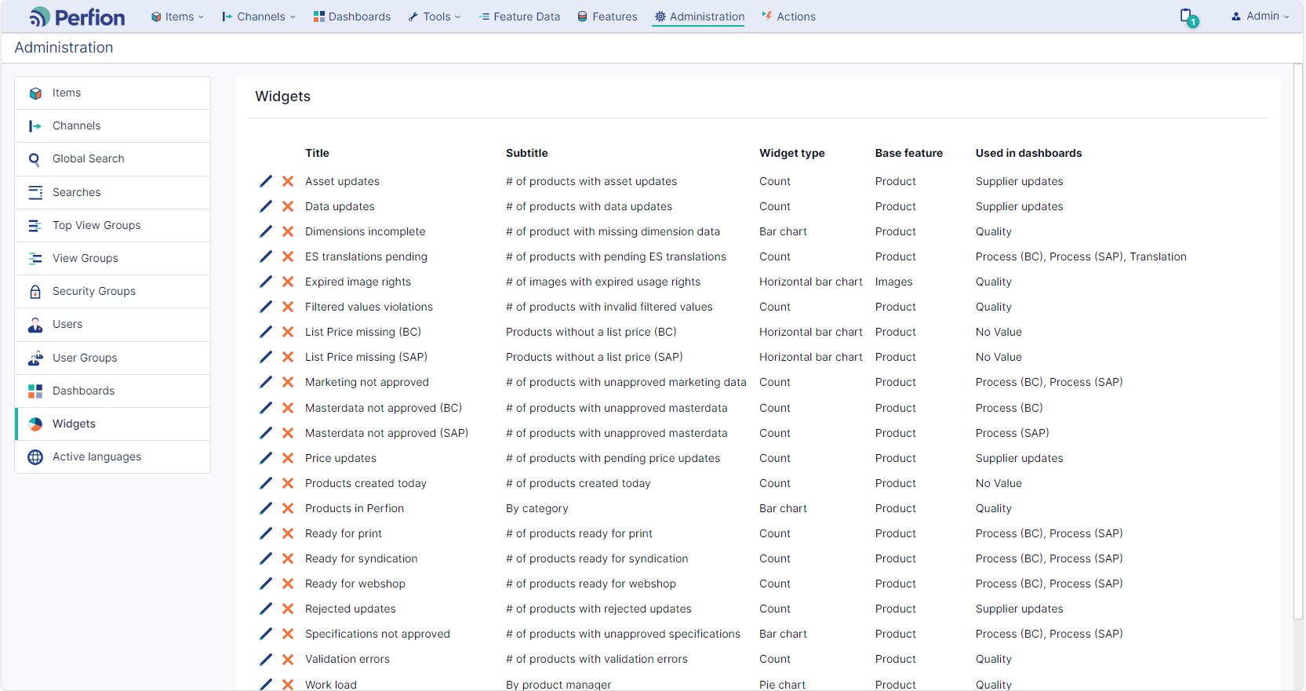Edit the Price updates widget

pos(266,458)
